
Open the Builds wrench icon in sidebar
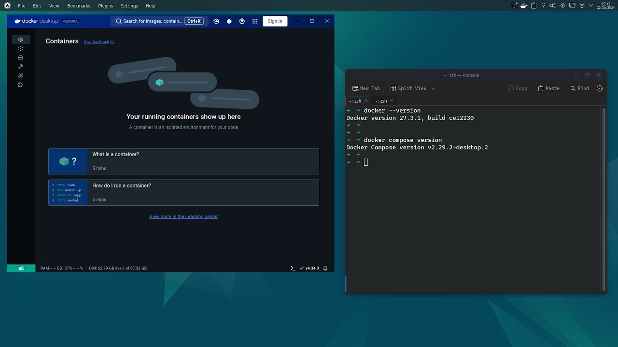pyautogui.click(x=21, y=67)
